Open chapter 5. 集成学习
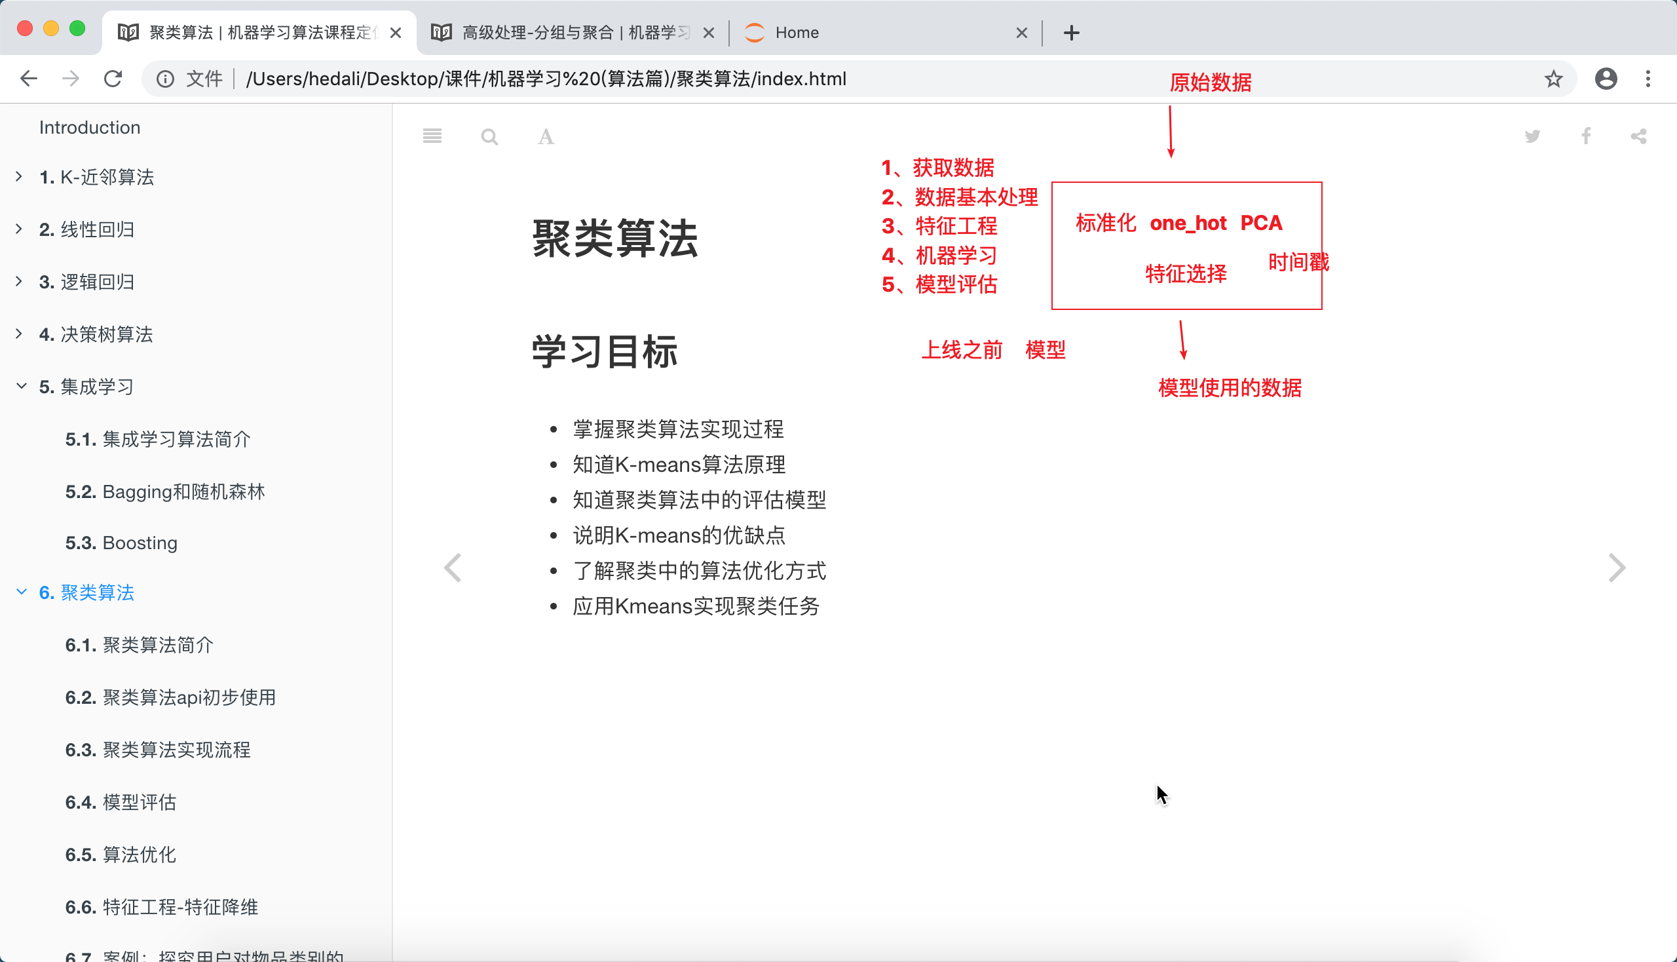 [86, 387]
